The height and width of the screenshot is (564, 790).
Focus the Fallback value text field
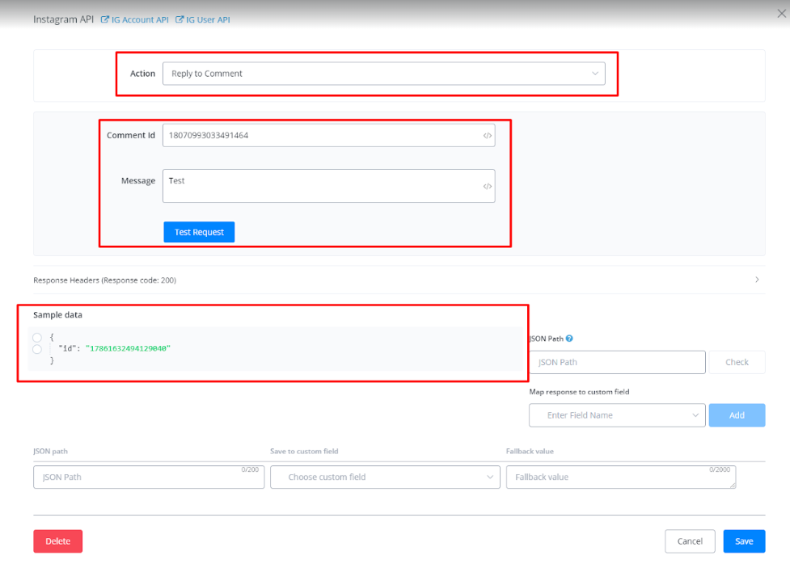[620, 478]
